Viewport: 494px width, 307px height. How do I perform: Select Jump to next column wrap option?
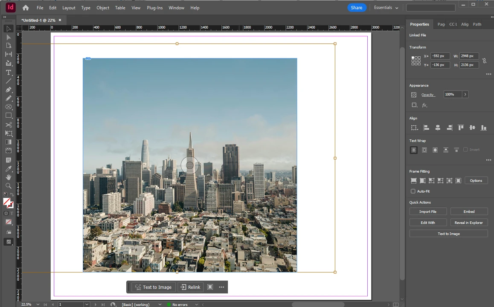click(x=456, y=150)
